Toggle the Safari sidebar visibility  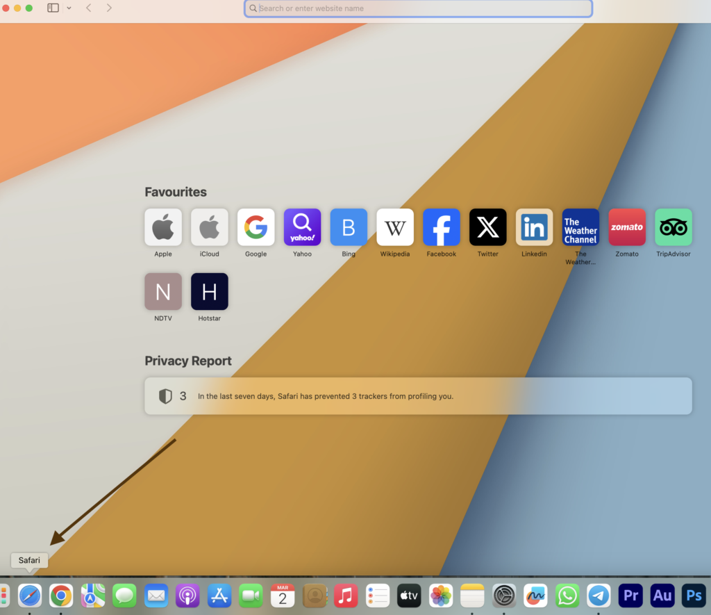click(53, 8)
